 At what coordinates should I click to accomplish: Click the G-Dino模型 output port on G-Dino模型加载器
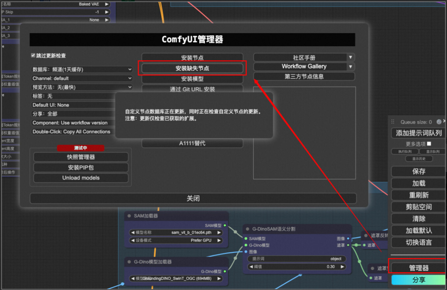point(225,271)
